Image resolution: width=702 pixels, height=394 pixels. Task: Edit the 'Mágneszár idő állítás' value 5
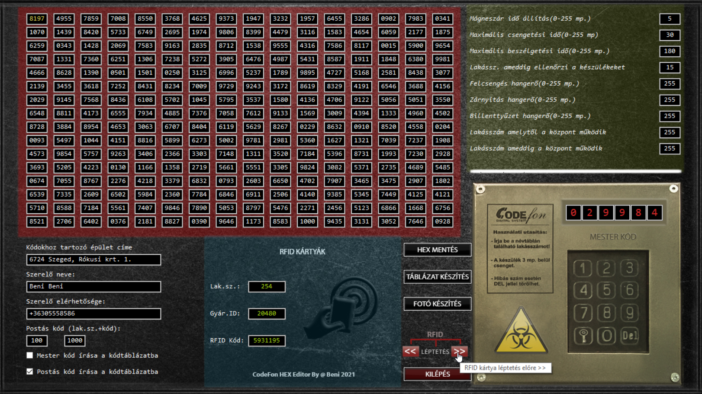(x=670, y=19)
